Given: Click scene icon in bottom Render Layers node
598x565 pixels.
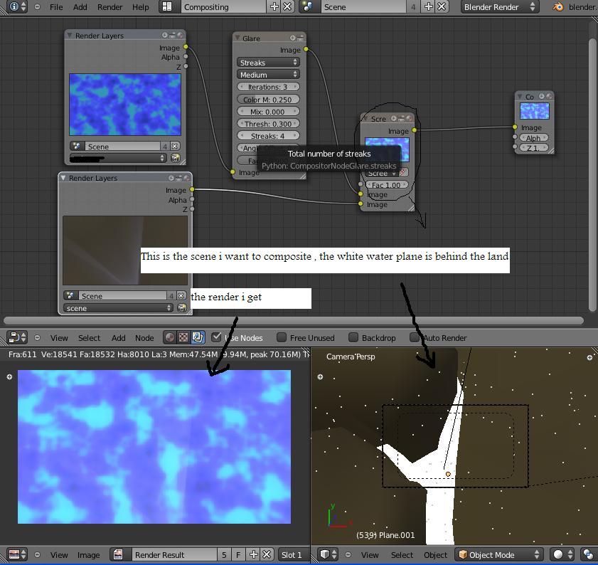Looking at the screenshot, I should [71, 295].
